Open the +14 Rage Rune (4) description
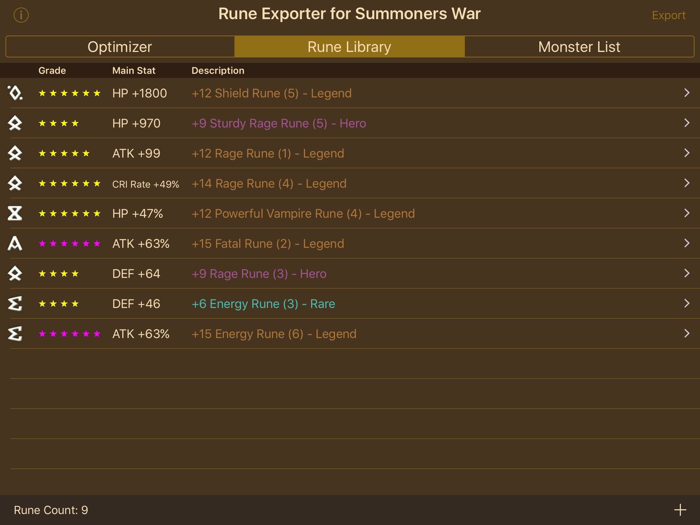700x525 pixels. click(x=269, y=184)
